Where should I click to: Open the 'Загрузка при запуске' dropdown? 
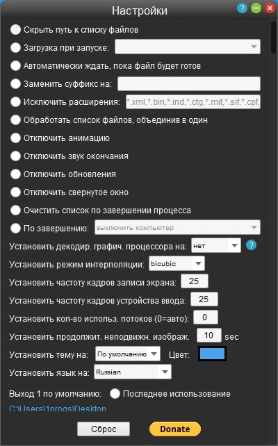click(188, 47)
